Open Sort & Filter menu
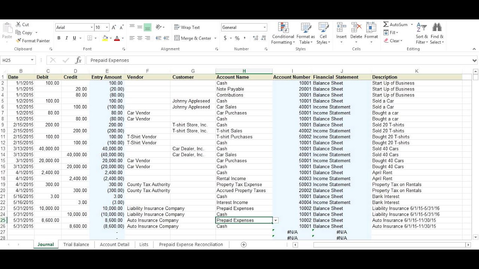 point(422,33)
